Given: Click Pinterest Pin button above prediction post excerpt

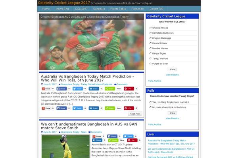Looking at the screenshot, I should 129,89.
